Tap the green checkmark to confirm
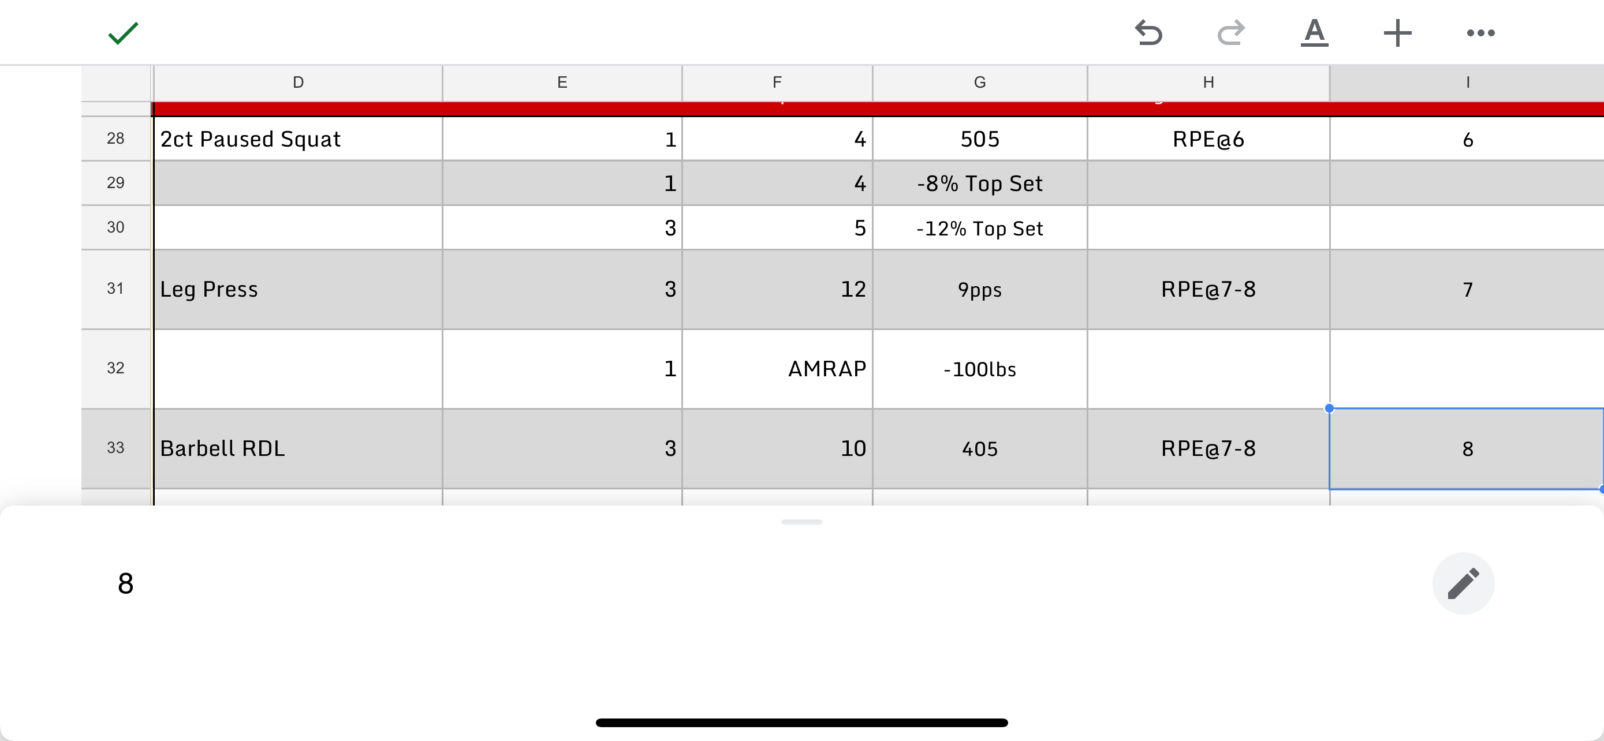The height and width of the screenshot is (741, 1604). point(122,33)
